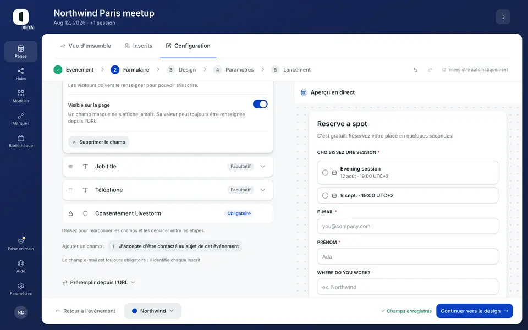Click the Where do you work input
Screen dimensions: 528x330
(408, 287)
